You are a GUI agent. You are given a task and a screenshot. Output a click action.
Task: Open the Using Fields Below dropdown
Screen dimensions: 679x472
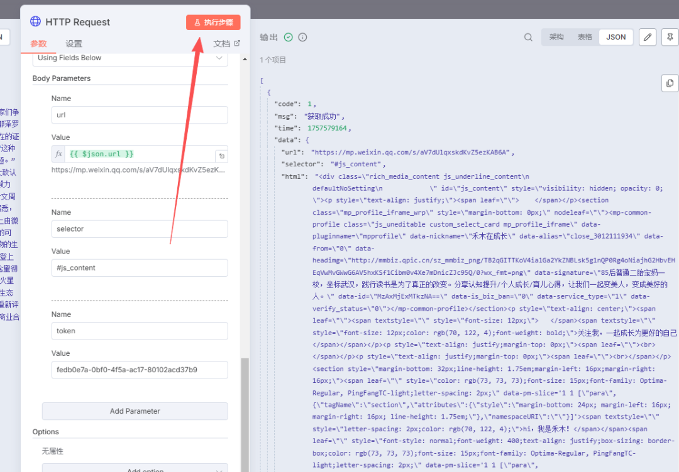[x=130, y=58]
